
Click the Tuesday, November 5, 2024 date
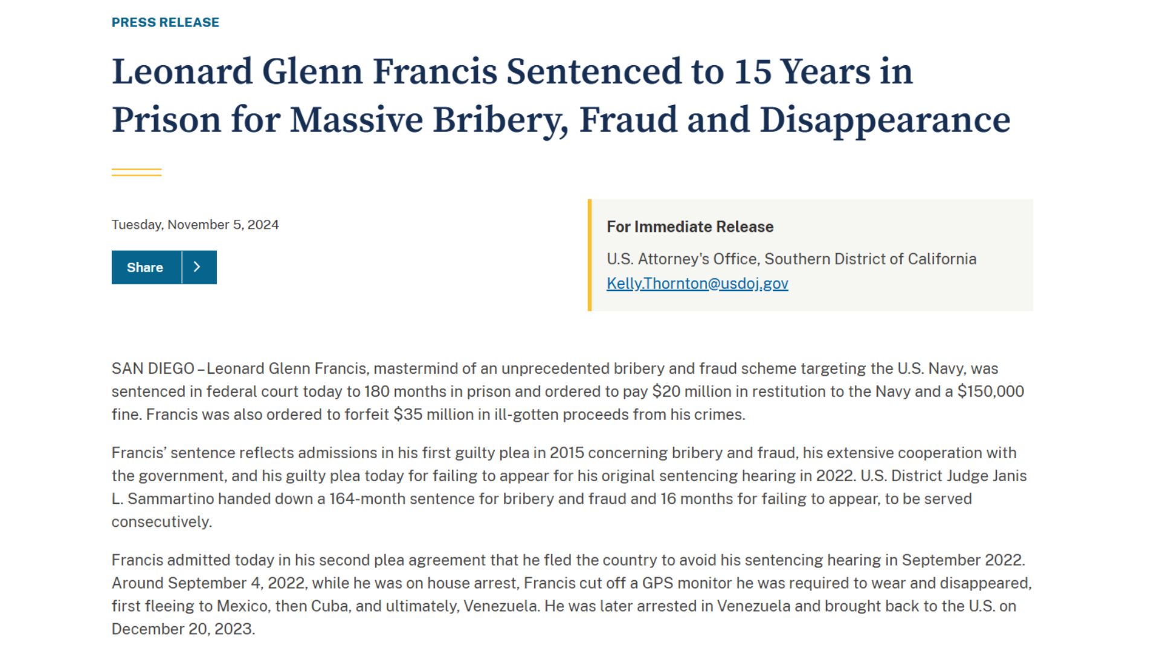pyautogui.click(x=195, y=225)
